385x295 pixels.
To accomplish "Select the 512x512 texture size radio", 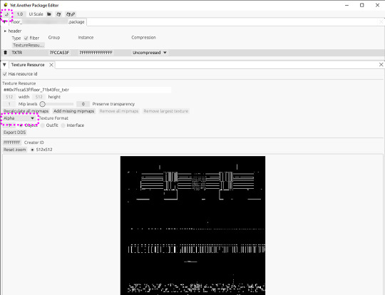I will (32, 150).
